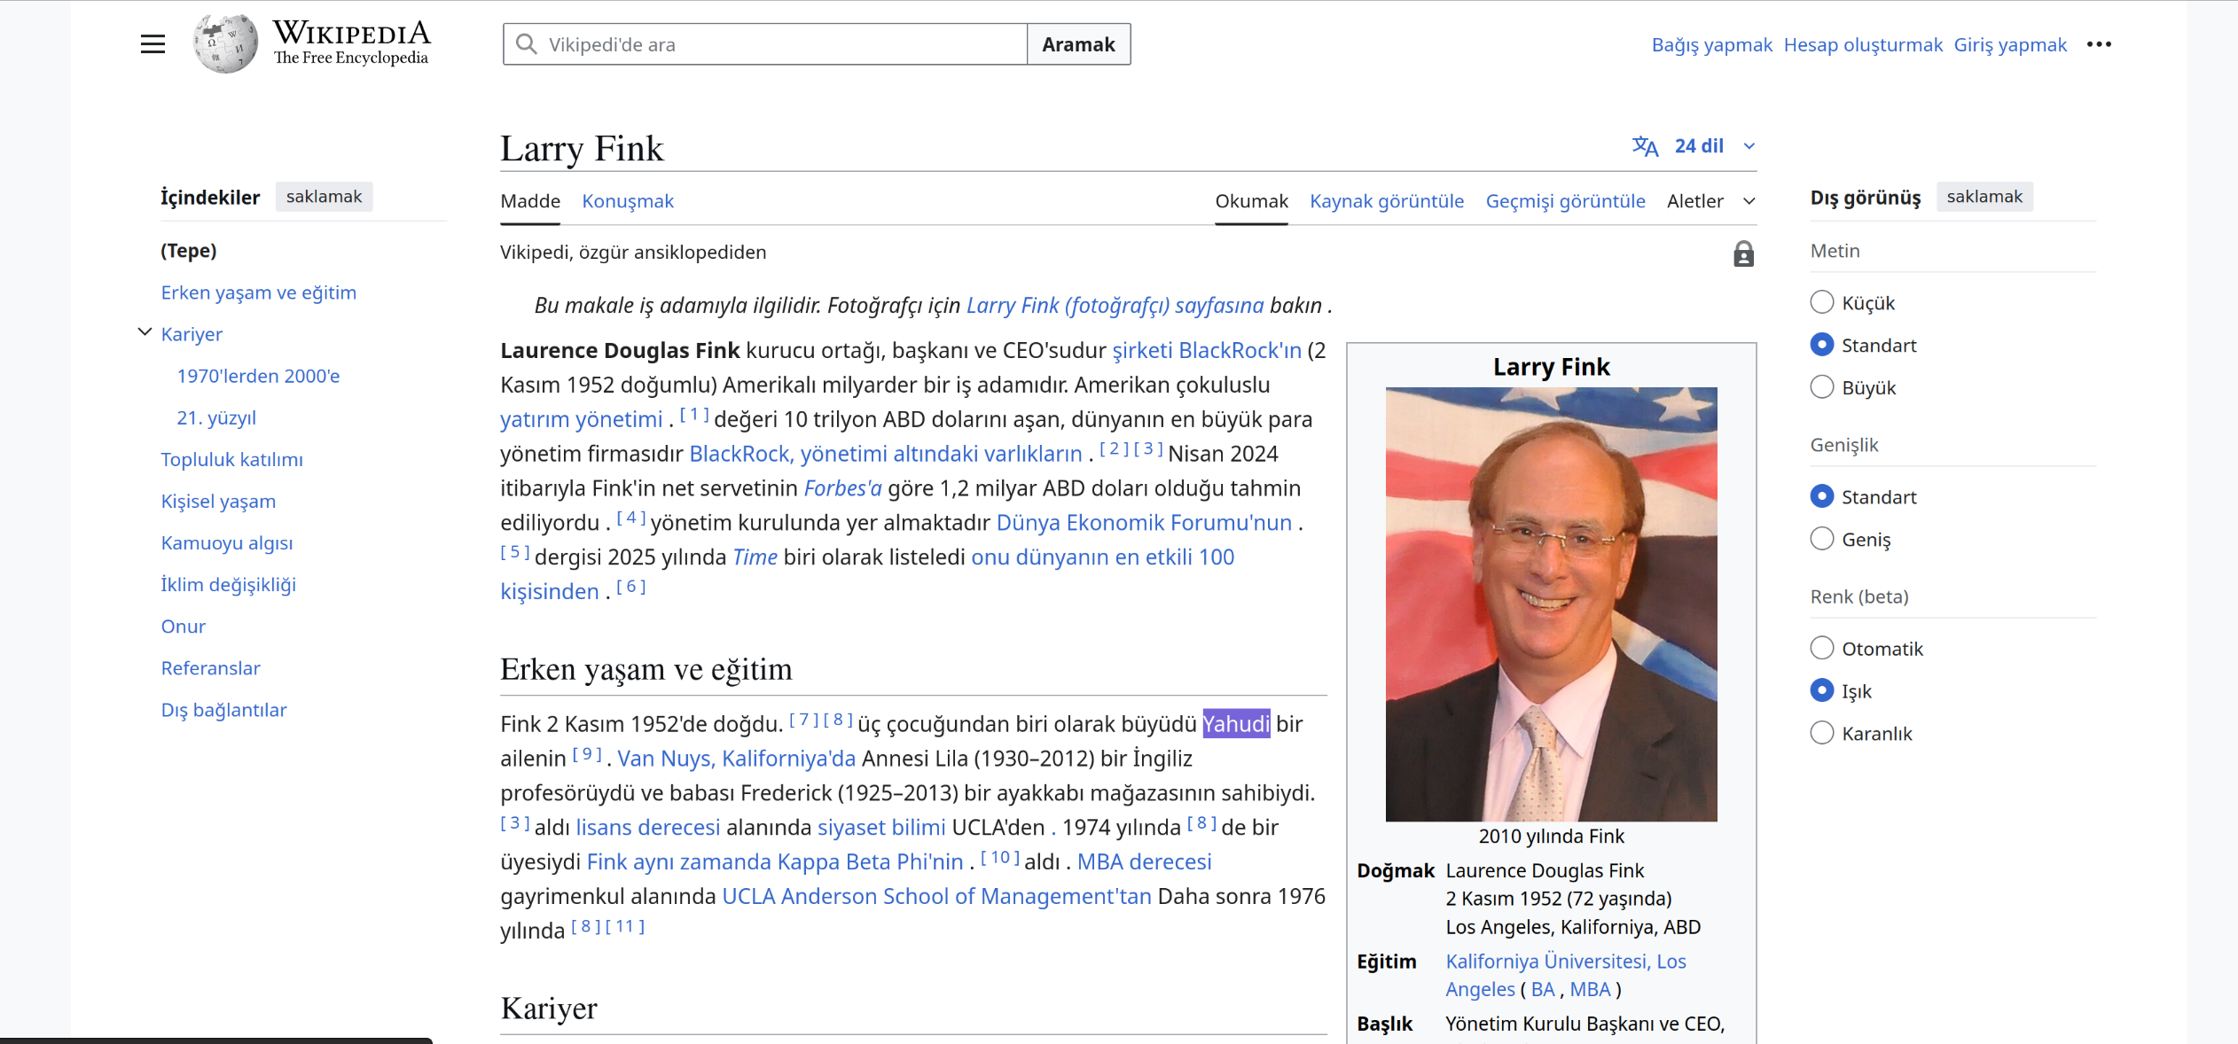Select Standart width radio button
Viewport: 2238px width, 1044px height.
tap(1821, 496)
